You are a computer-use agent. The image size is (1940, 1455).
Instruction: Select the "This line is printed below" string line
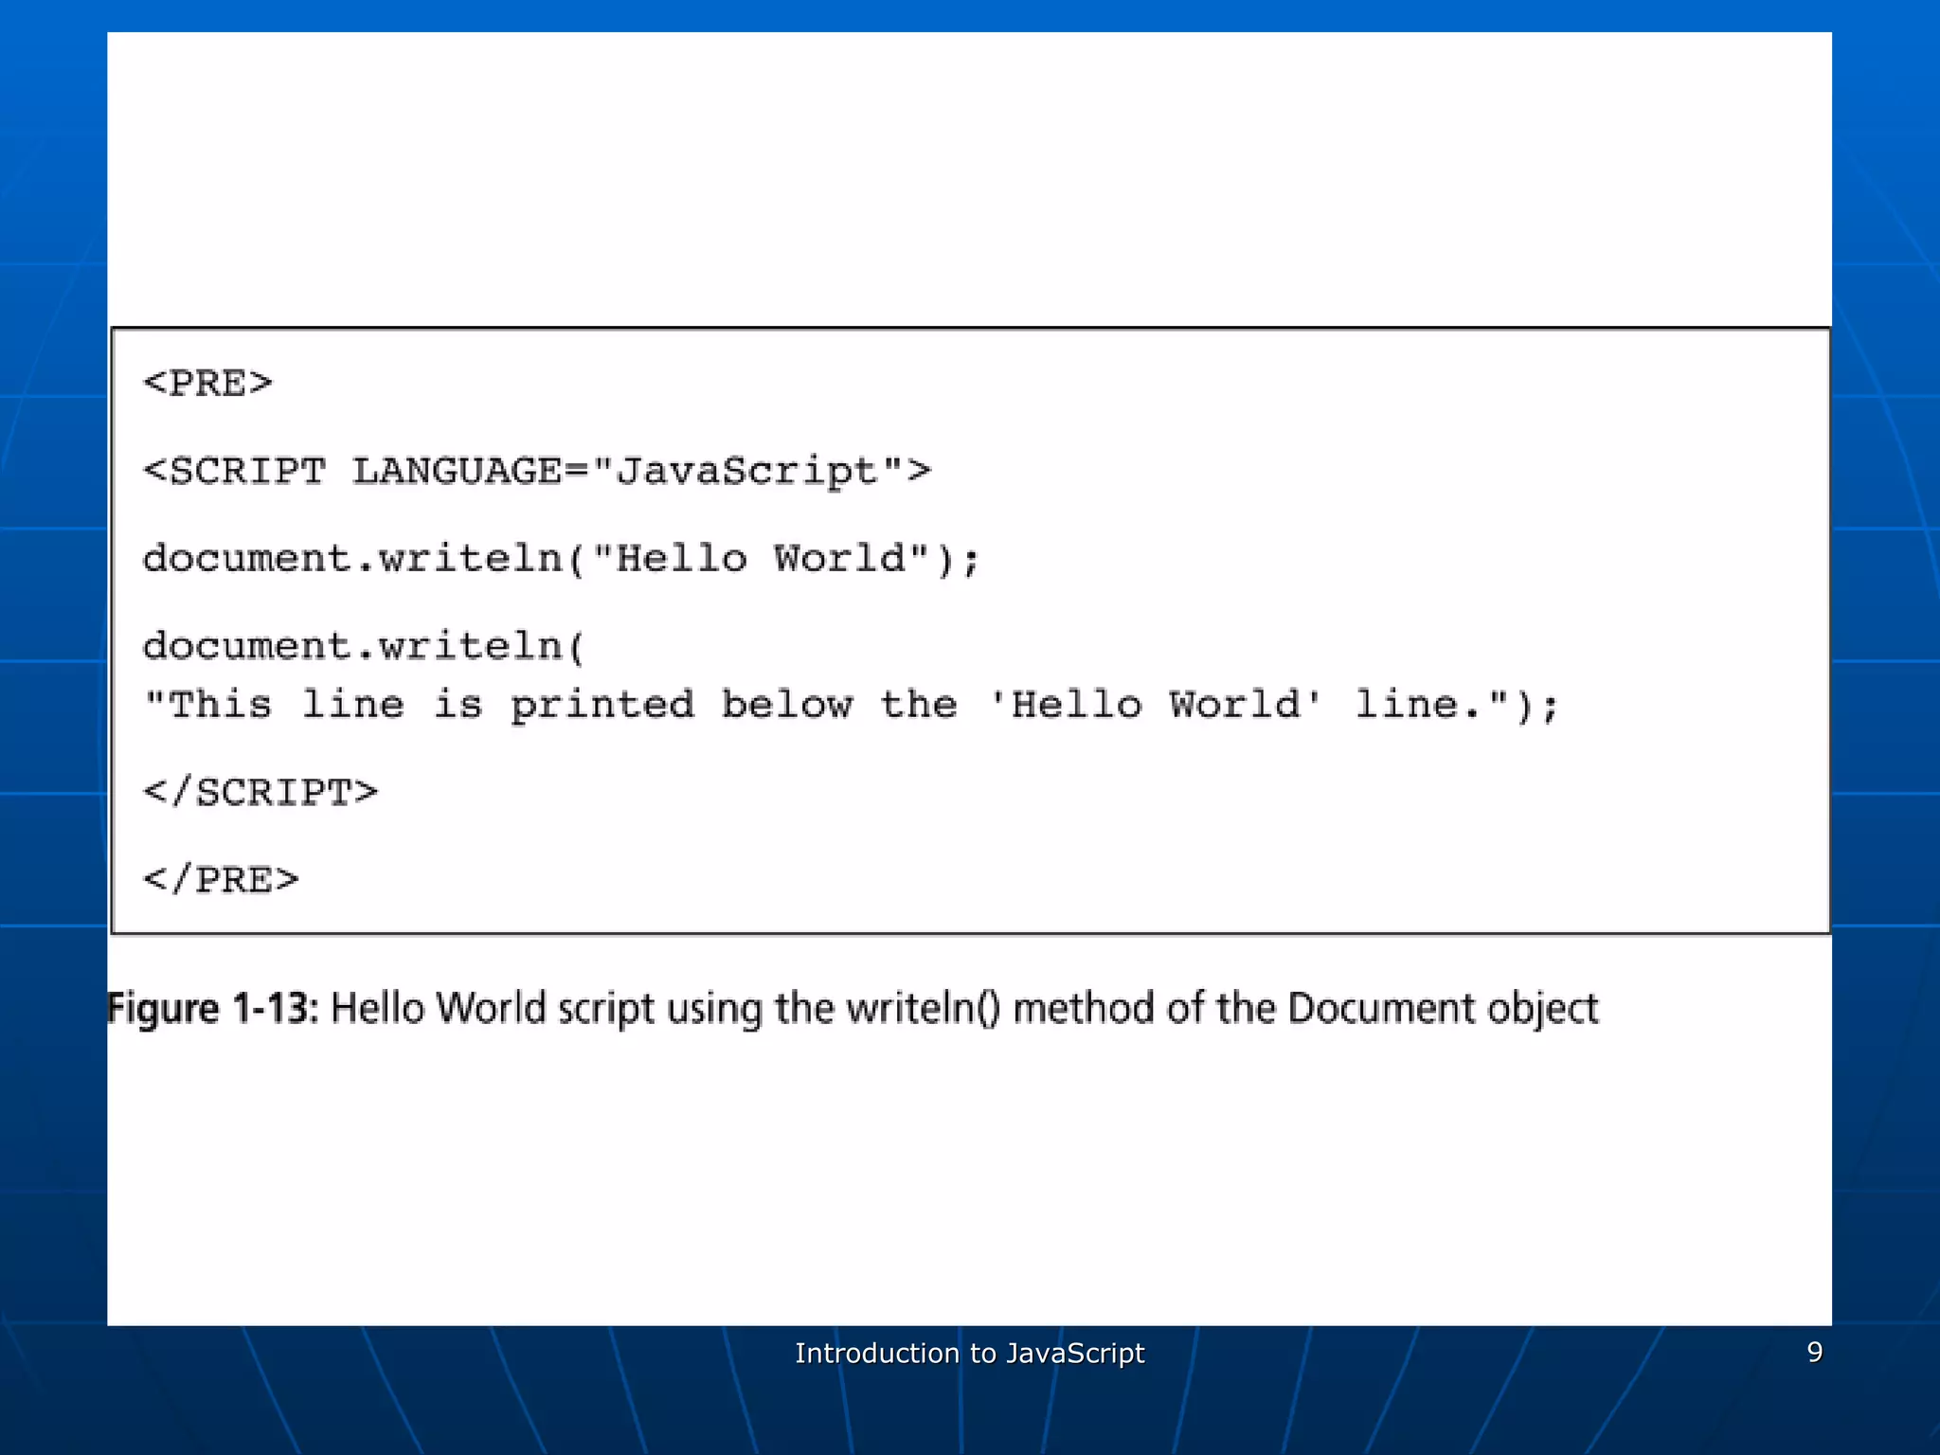point(851,705)
